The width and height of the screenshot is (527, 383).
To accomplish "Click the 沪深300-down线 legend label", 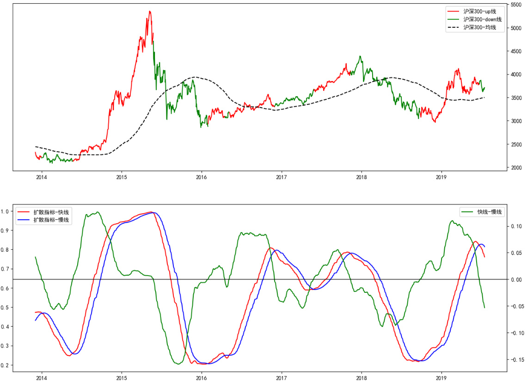I will pos(485,19).
